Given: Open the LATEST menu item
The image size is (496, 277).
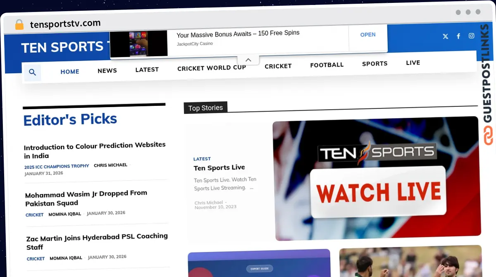Looking at the screenshot, I should click(x=147, y=69).
